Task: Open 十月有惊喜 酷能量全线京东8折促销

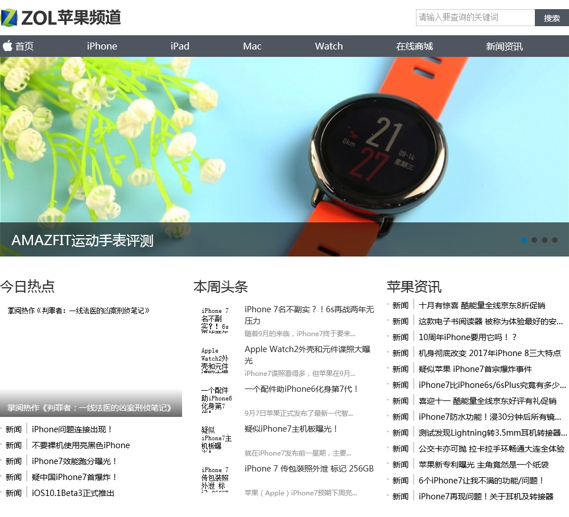Action: (482, 305)
